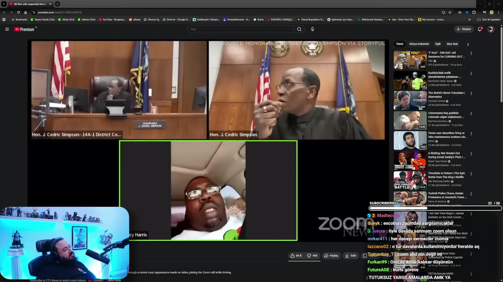Open the 'Yayıncı Paneli | Kick' bookmark
This screenshot has width=503, height=282.
point(42,20)
